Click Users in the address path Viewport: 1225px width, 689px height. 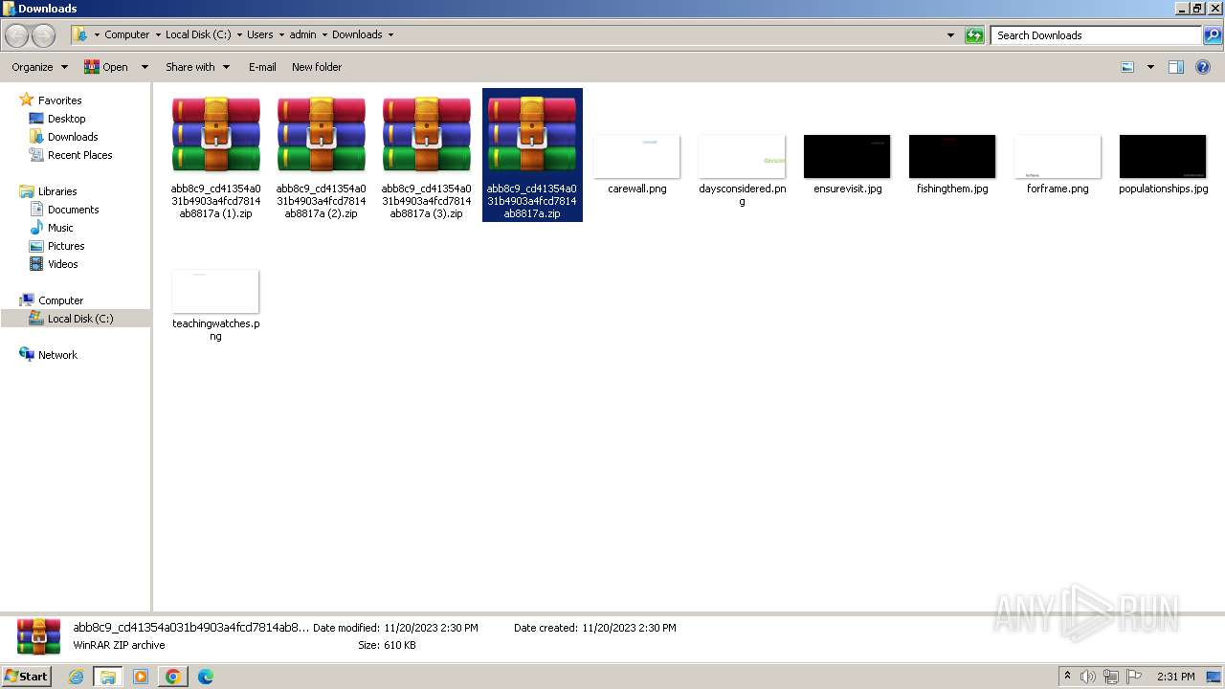260,34
